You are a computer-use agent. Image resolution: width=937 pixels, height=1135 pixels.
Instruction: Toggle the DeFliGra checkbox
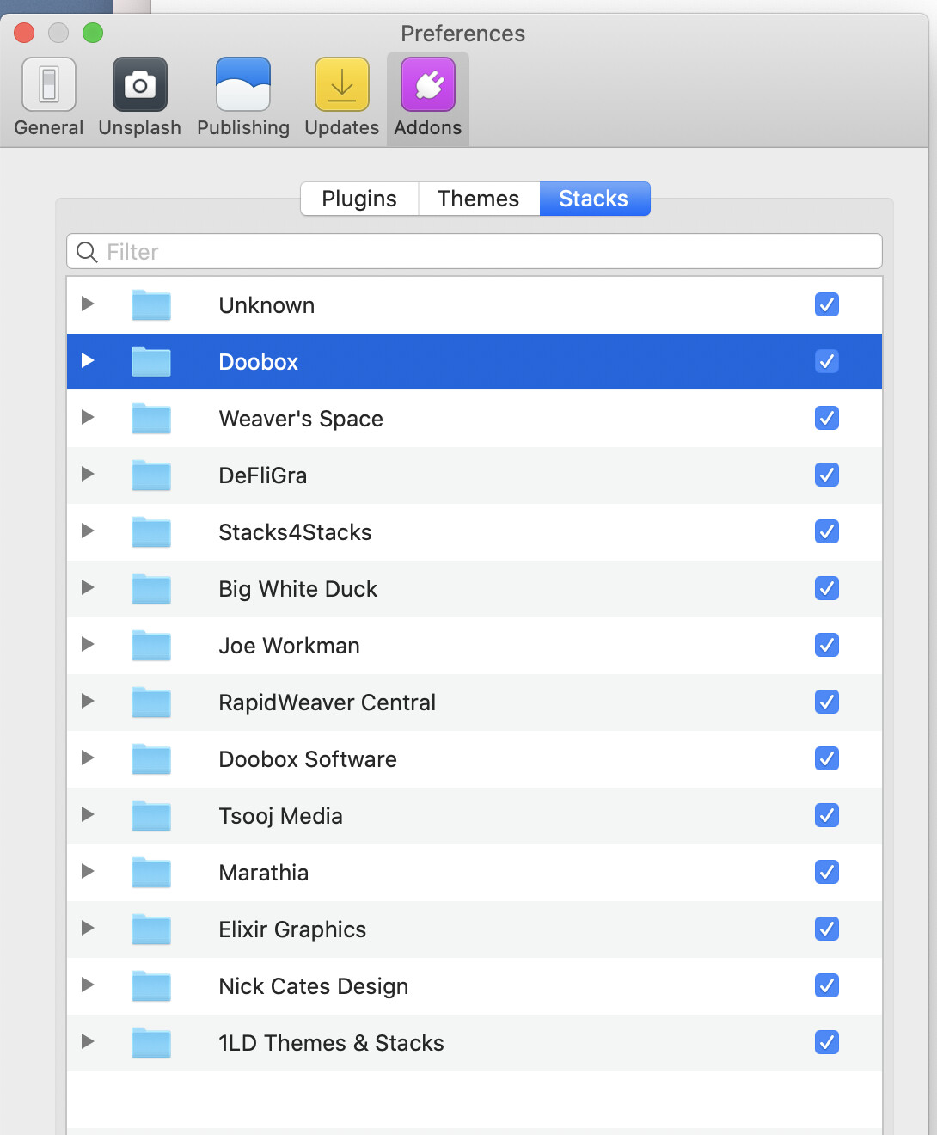tap(827, 475)
